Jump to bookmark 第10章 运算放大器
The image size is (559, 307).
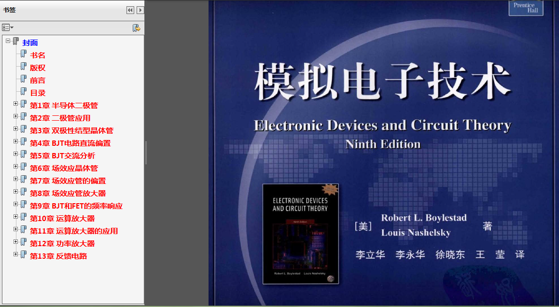pyautogui.click(x=62, y=219)
